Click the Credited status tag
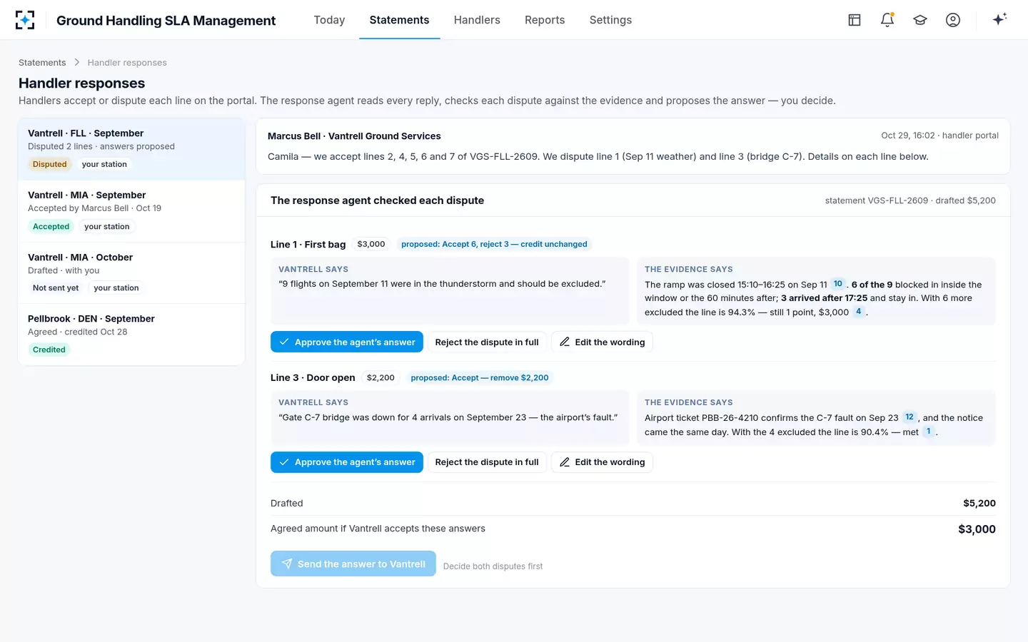1028x642 pixels. 49,350
